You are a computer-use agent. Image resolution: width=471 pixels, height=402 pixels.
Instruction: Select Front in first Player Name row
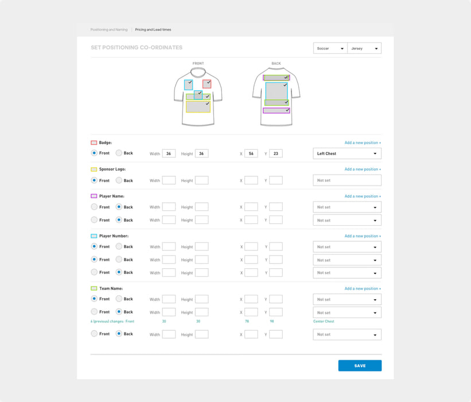(94, 207)
